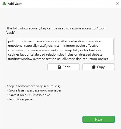Click the word "harbour" in recovery key
Image resolution: width=121 pixels, height=129 pixels.
point(95,50)
